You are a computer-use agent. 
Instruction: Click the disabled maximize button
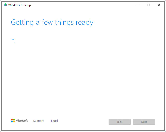coord(148,5)
